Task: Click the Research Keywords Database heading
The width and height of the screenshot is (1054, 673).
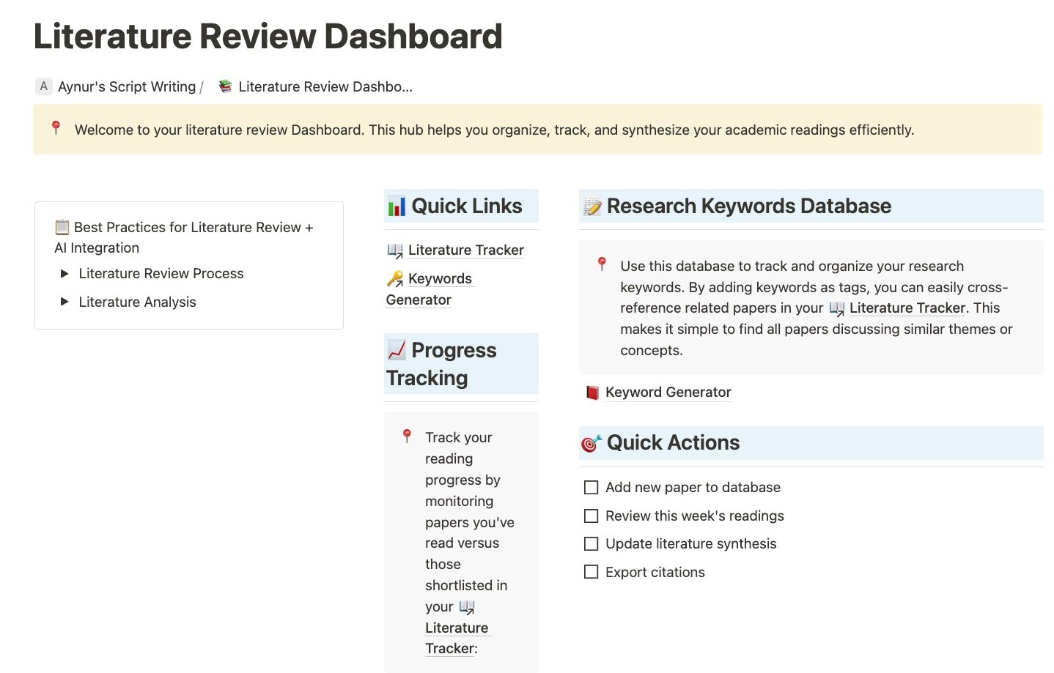Action: tap(749, 207)
